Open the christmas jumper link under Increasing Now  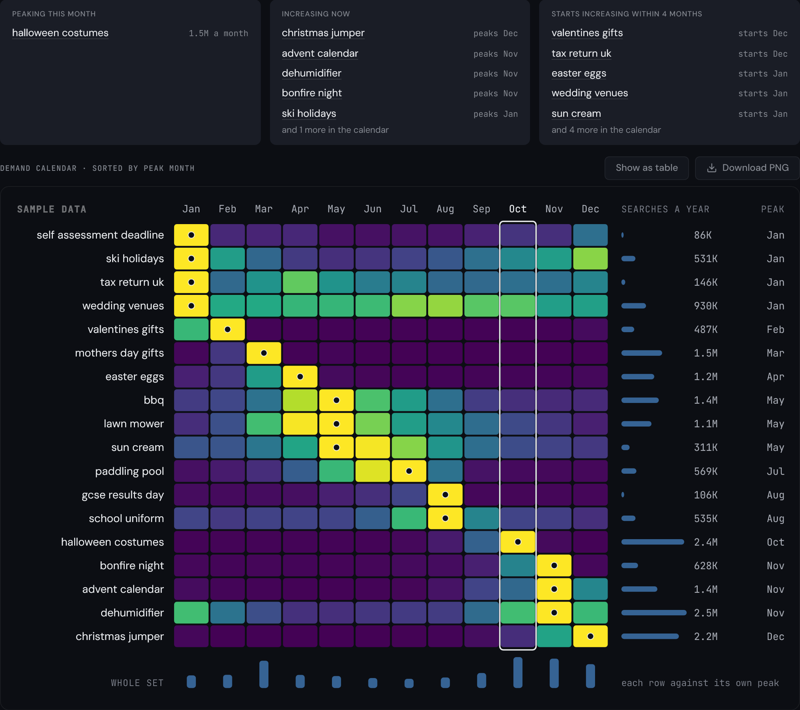pos(323,33)
